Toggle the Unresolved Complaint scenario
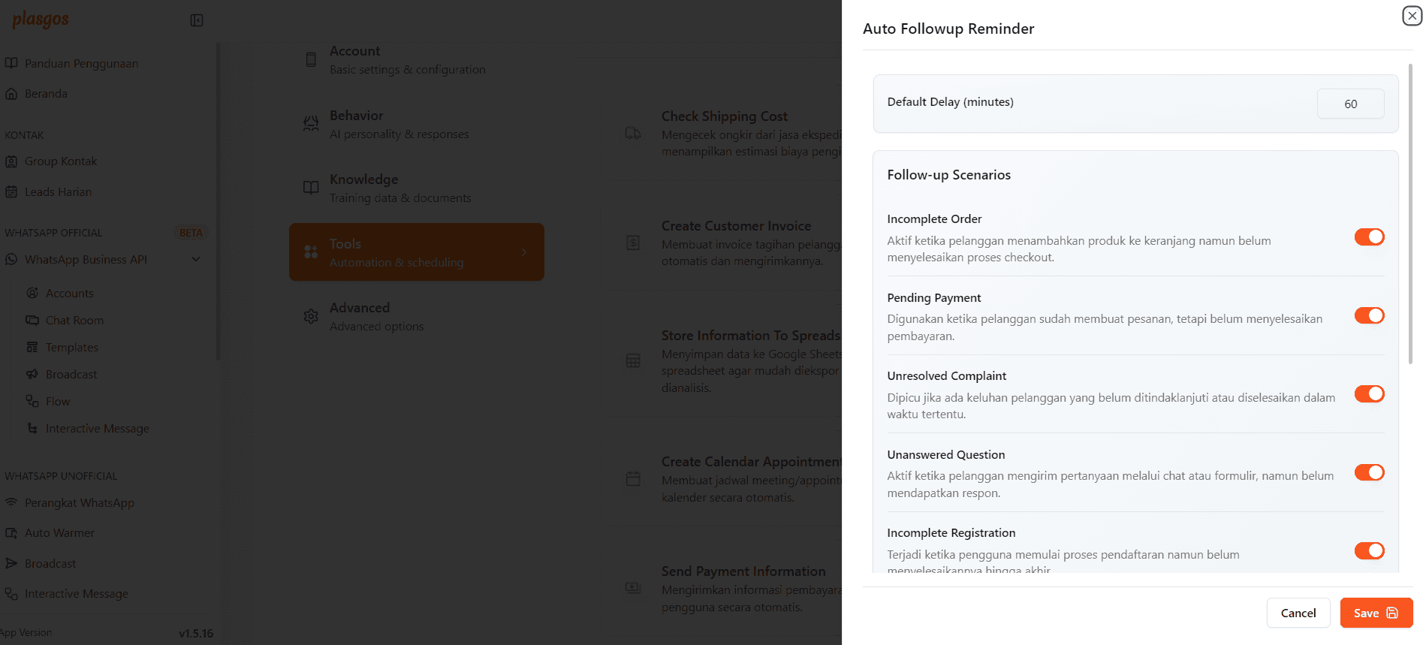 pyautogui.click(x=1369, y=394)
